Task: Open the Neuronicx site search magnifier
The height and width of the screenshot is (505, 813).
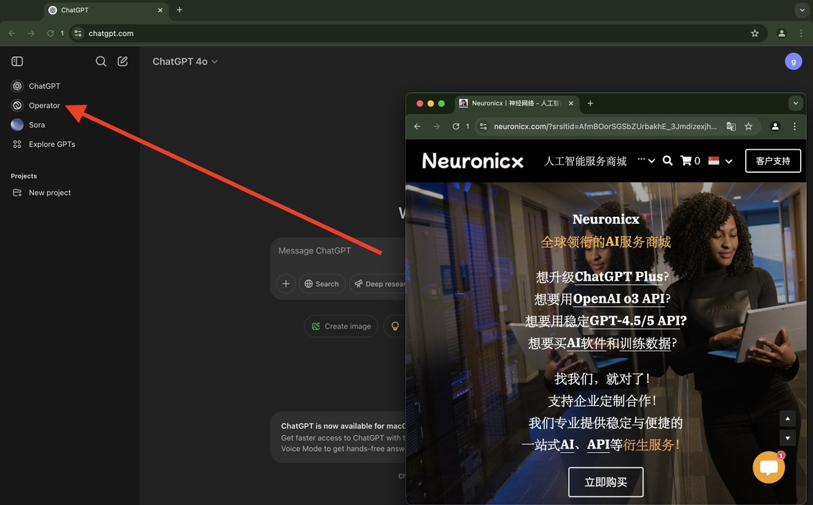Action: tap(667, 161)
